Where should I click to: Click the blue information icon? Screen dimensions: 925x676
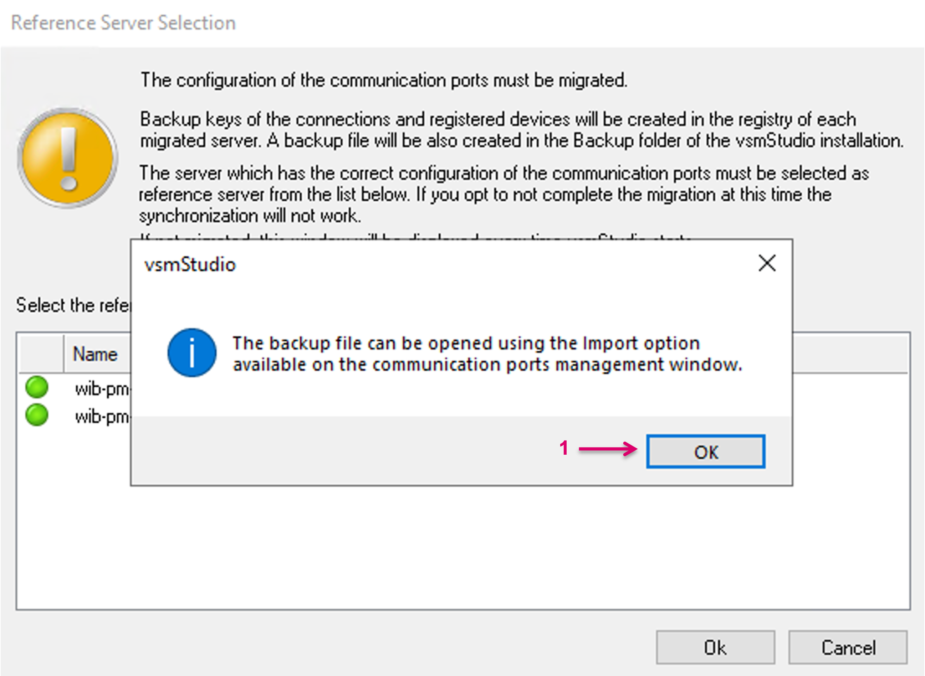click(191, 352)
